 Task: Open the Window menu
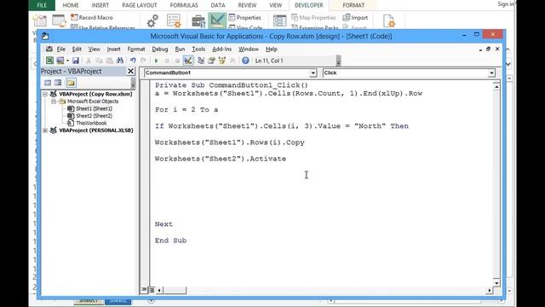(249, 49)
